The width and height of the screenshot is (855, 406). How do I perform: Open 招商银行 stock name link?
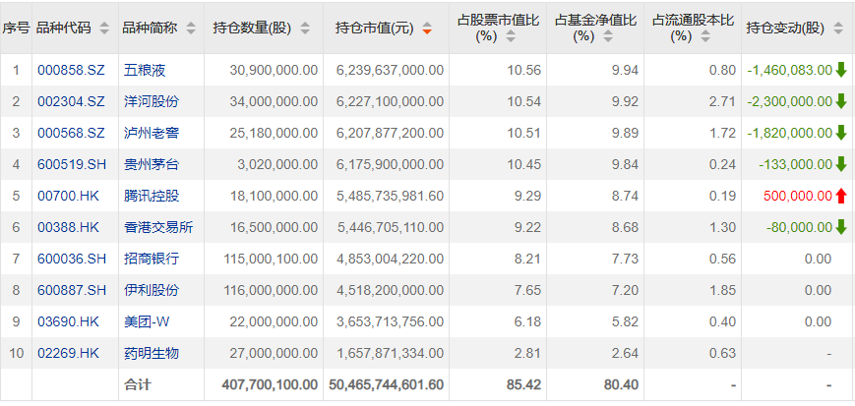click(152, 259)
